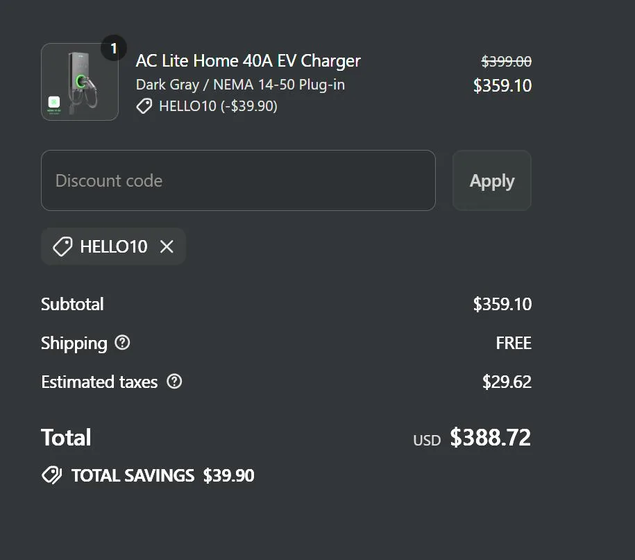Click the Estimated taxes help icon
Image resolution: width=635 pixels, height=560 pixels.
174,382
